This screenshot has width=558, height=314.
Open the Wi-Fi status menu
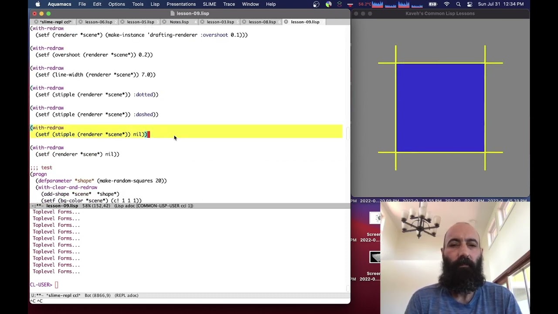point(446,4)
